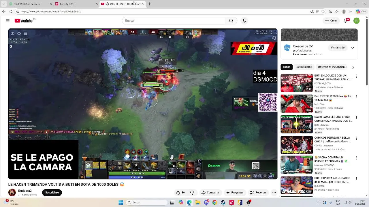369x207 pixels.
Task: Open the browser tab search dropdown
Action: click(4, 4)
